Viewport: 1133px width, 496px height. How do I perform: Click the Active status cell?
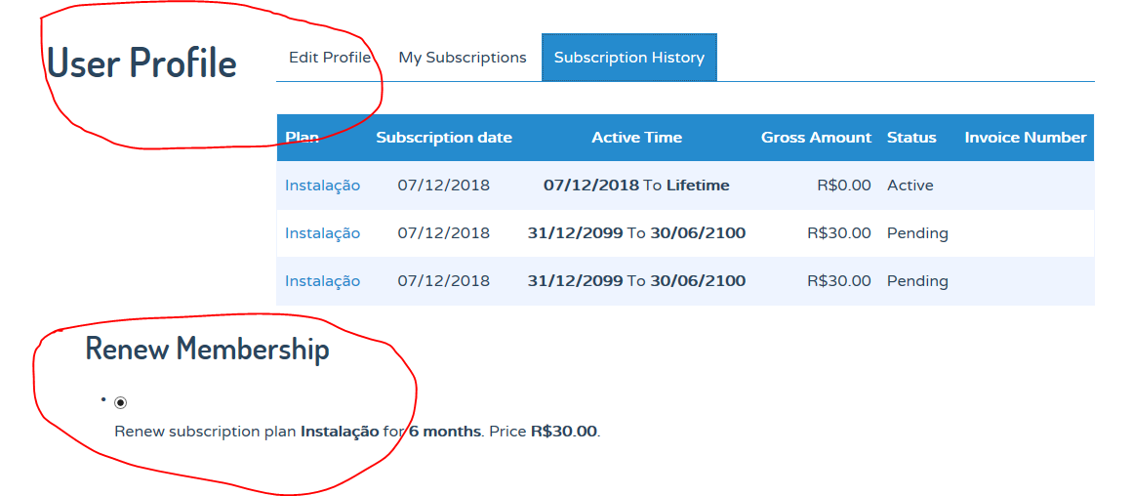pos(910,186)
